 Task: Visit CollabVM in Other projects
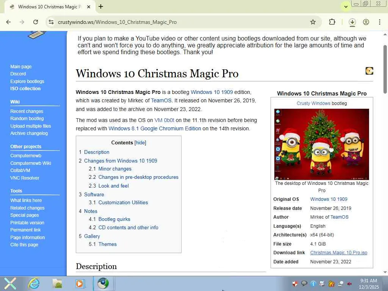[x=20, y=170]
